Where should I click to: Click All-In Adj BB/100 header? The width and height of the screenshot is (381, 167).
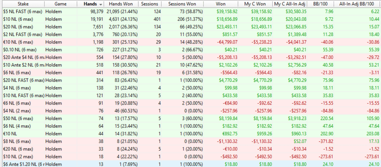coord(357,4)
